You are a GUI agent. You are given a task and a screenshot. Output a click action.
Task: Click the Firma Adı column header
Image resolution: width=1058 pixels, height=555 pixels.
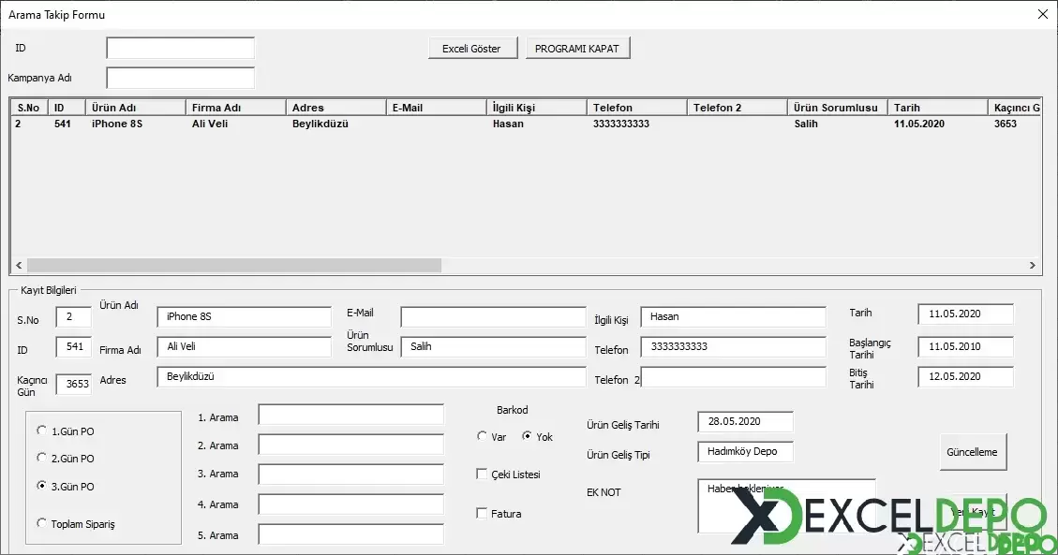click(236, 108)
